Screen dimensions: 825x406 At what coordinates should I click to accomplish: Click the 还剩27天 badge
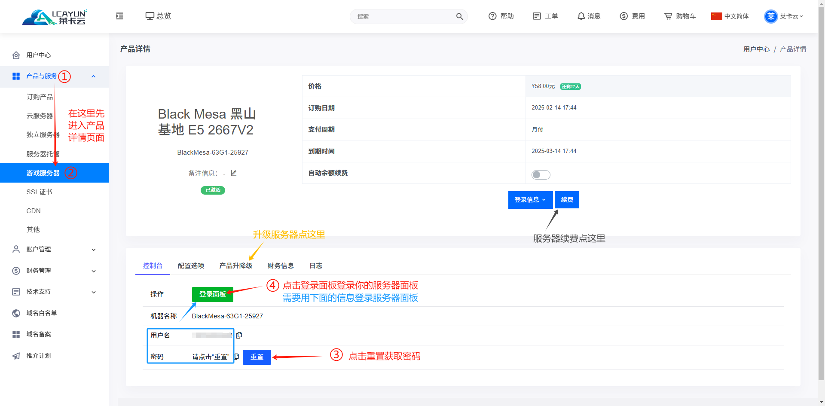(x=571, y=86)
